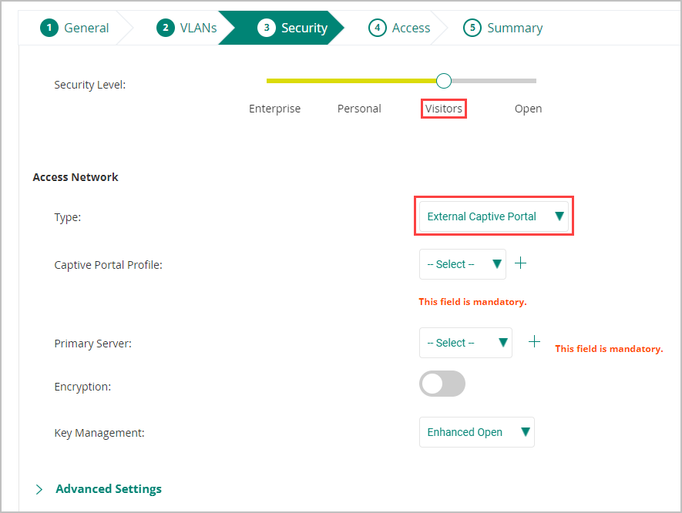Add a new Primary Server with plus icon
The image size is (682, 513).
click(534, 341)
